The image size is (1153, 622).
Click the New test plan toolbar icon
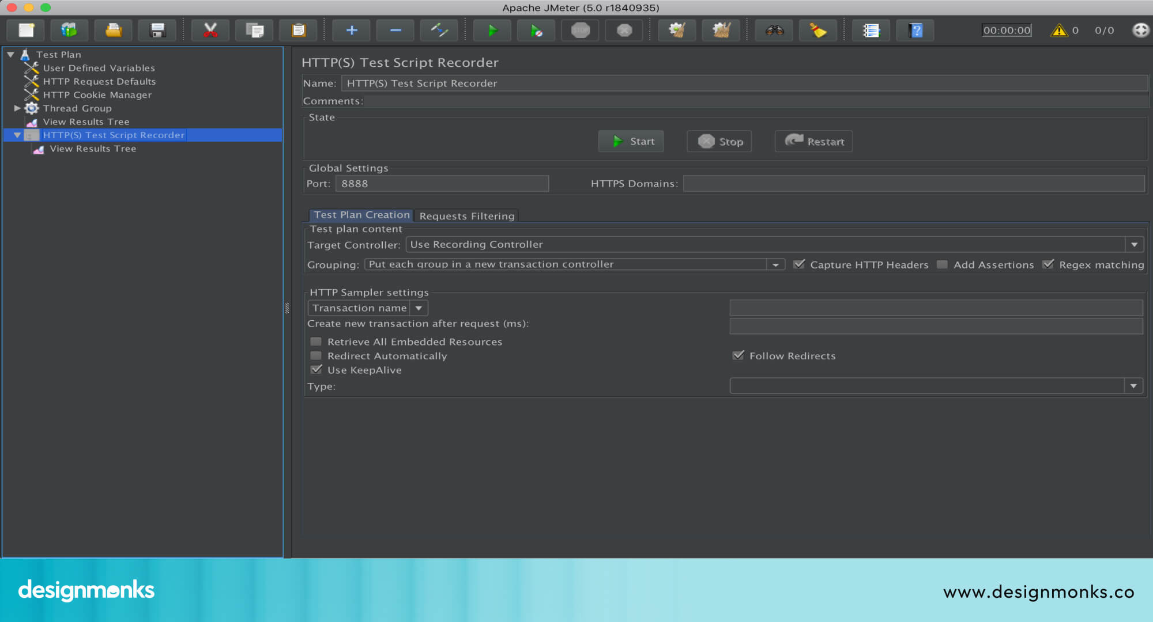[x=27, y=30]
